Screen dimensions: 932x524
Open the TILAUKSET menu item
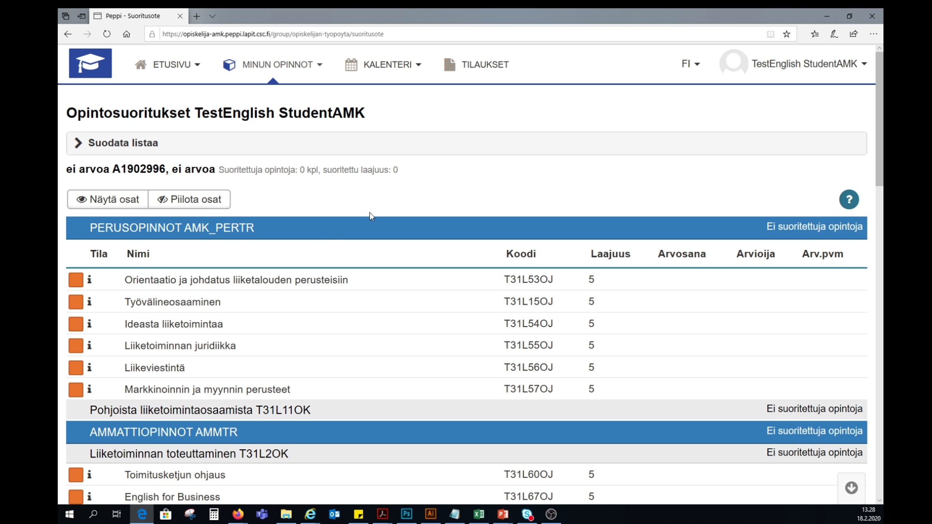click(476, 64)
